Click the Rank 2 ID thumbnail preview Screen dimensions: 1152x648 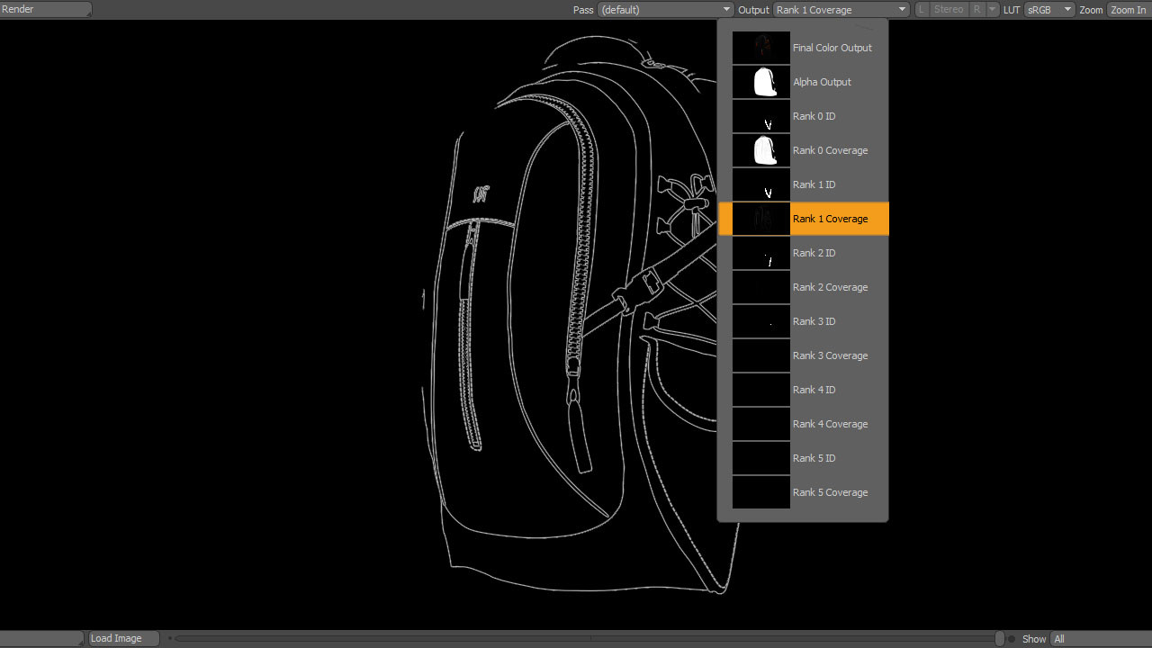760,252
